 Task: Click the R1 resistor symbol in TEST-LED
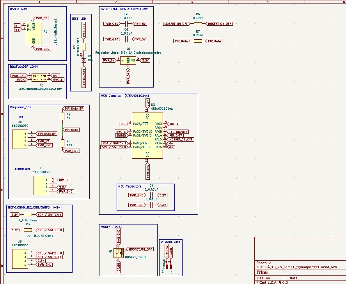pyautogui.click(x=83, y=47)
